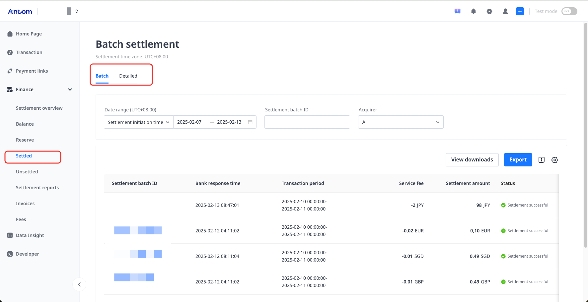
Task: Open the notifications bell icon
Action: click(474, 11)
